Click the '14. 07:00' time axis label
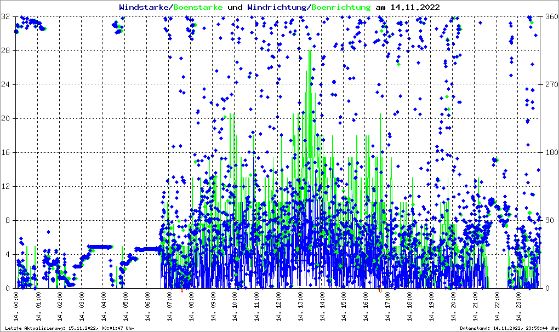This screenshot has height=332, width=559. (169, 306)
